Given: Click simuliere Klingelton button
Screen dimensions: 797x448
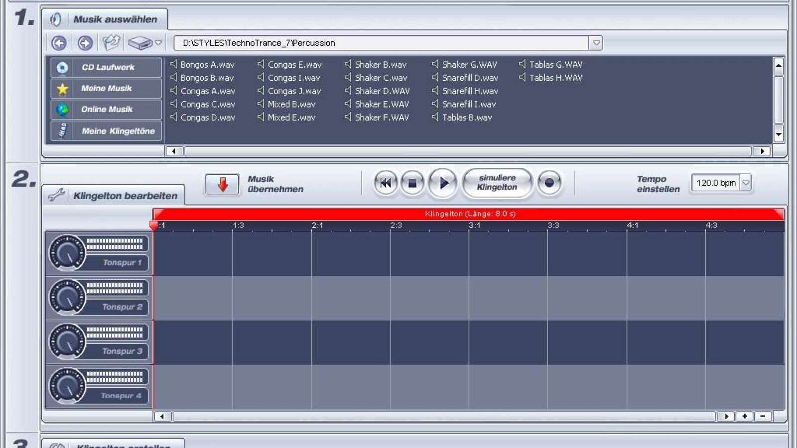Looking at the screenshot, I should coord(497,183).
